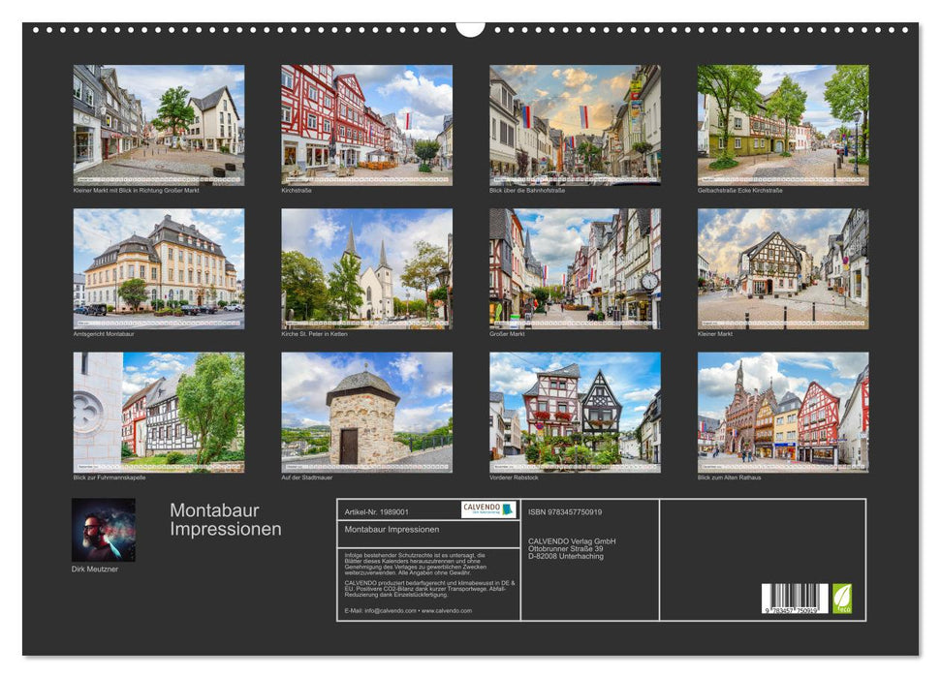Click the calendar hanging hole at top
Screen dimensions: 941x678
(470, 27)
